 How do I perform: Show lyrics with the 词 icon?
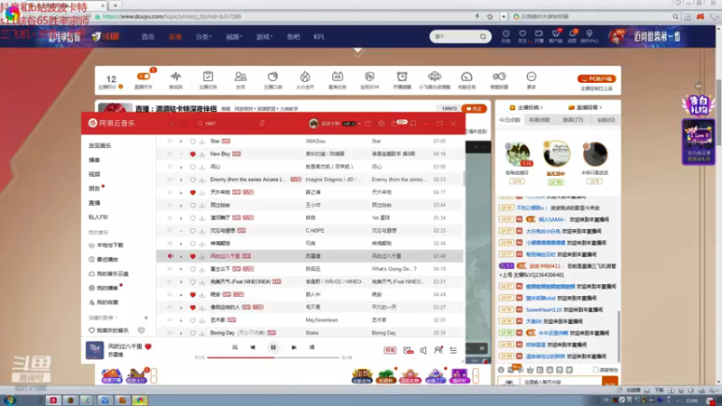[311, 347]
